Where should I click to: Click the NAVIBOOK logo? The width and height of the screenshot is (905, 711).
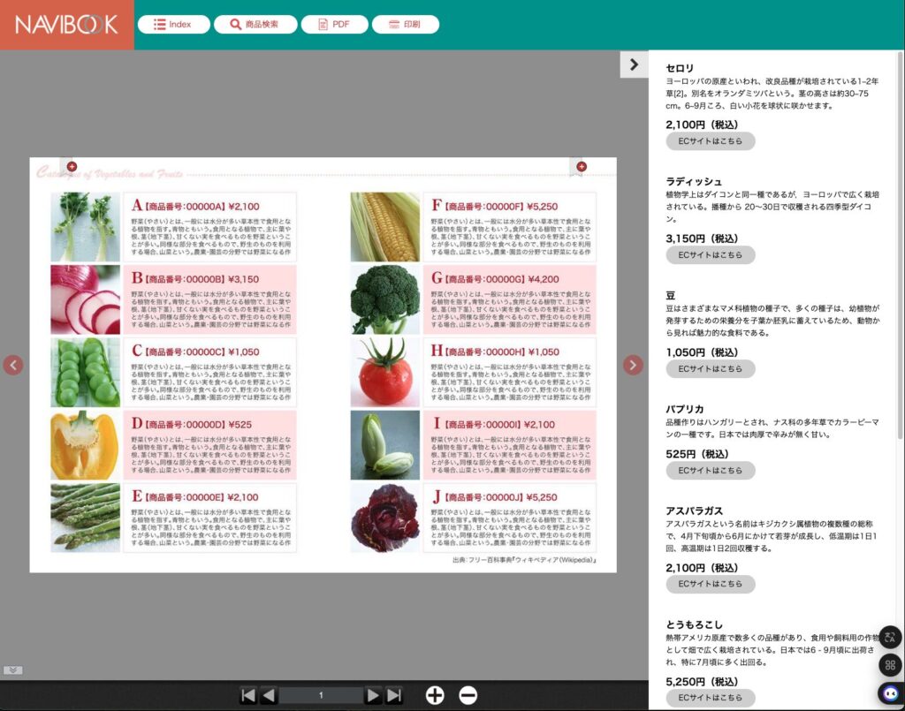coord(66,25)
